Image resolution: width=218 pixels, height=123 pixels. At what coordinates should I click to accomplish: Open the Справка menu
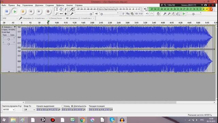tap(79, 5)
